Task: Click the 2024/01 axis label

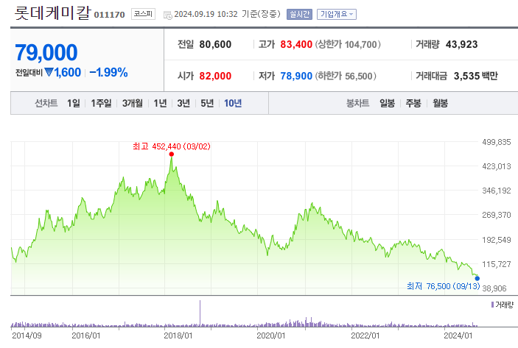Action: tap(458, 335)
